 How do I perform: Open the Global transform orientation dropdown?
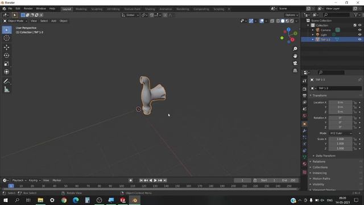point(130,15)
